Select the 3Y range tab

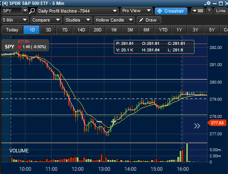pyautogui.click(x=195, y=30)
